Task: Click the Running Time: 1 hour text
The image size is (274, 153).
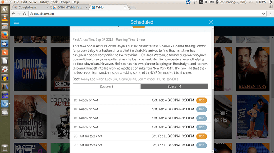Action: tap(130, 40)
